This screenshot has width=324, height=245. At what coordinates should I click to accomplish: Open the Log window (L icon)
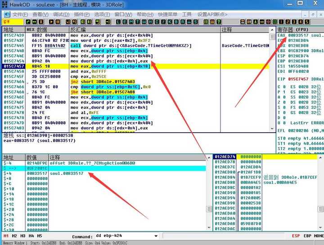(x=118, y=22)
